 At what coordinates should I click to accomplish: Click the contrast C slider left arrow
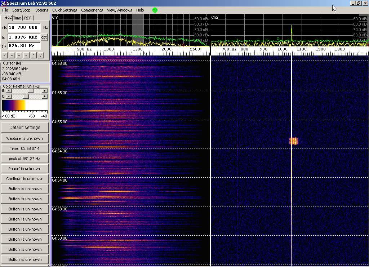tap(9, 97)
